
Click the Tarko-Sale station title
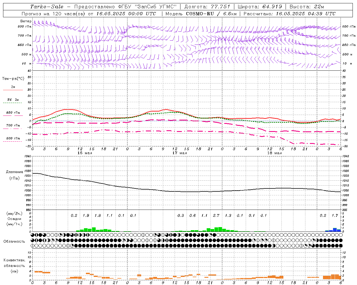(x=47, y=7)
